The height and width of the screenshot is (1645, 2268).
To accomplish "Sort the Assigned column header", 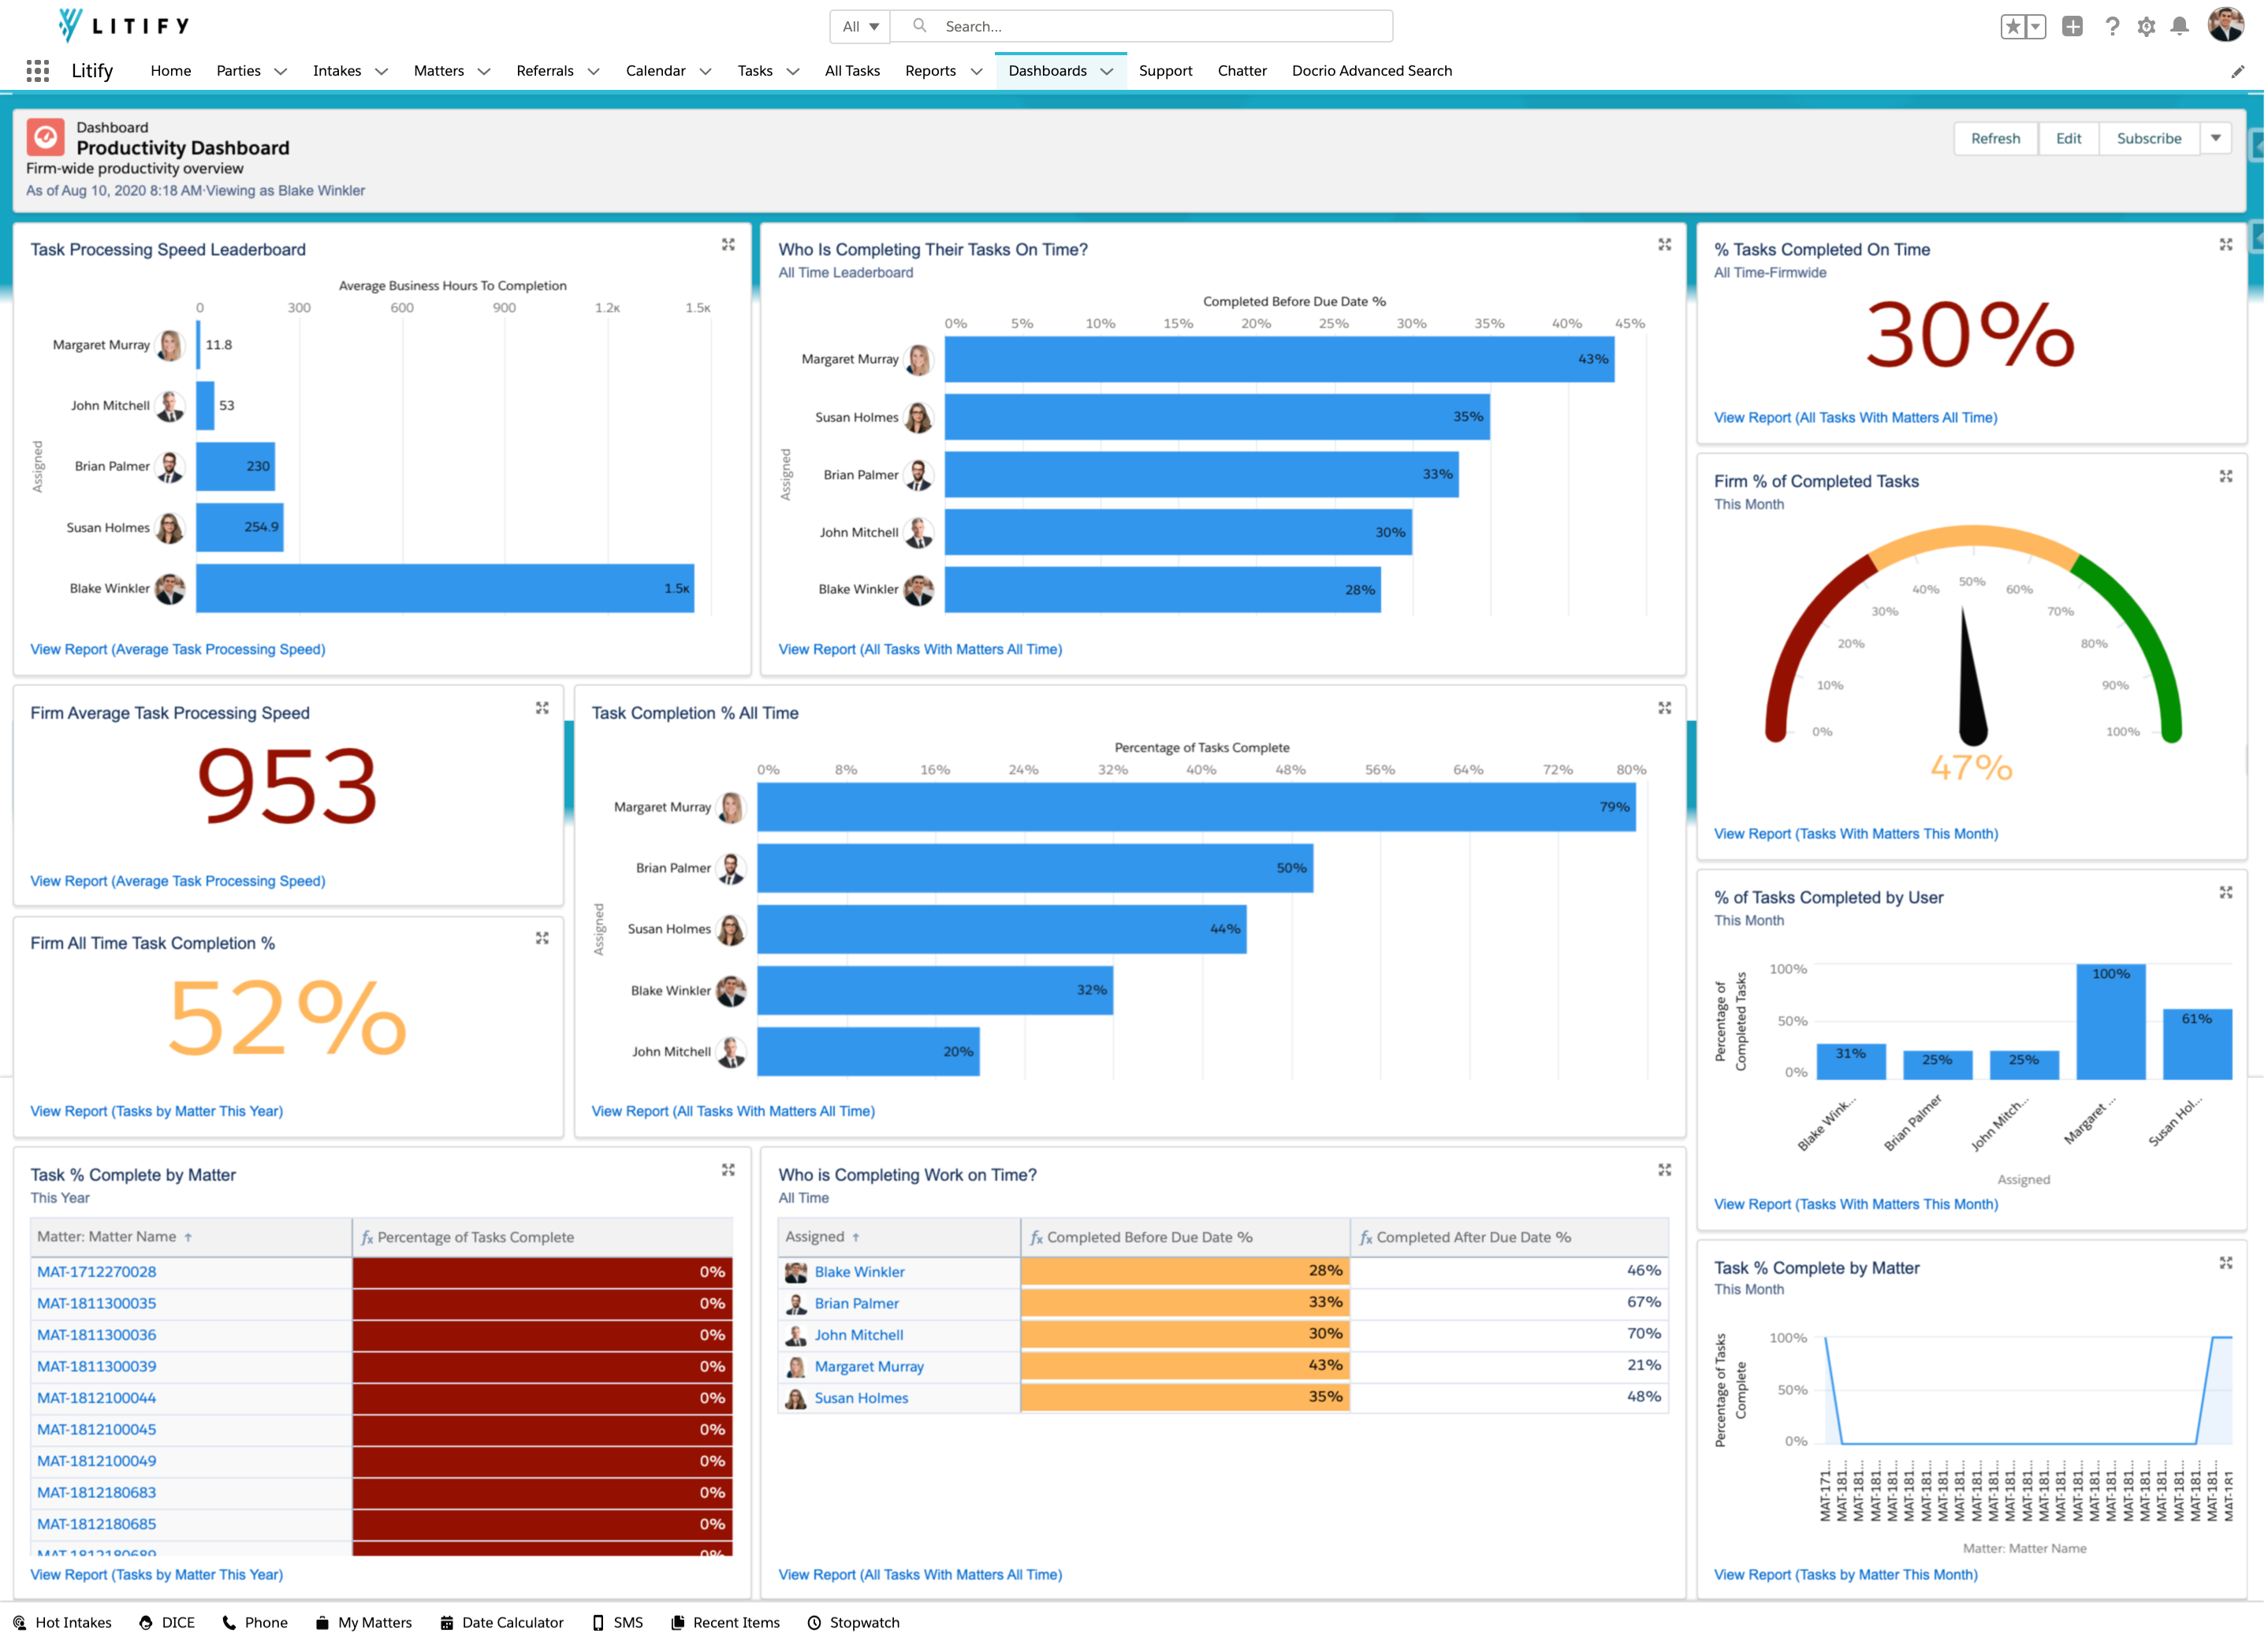I will [x=816, y=1237].
